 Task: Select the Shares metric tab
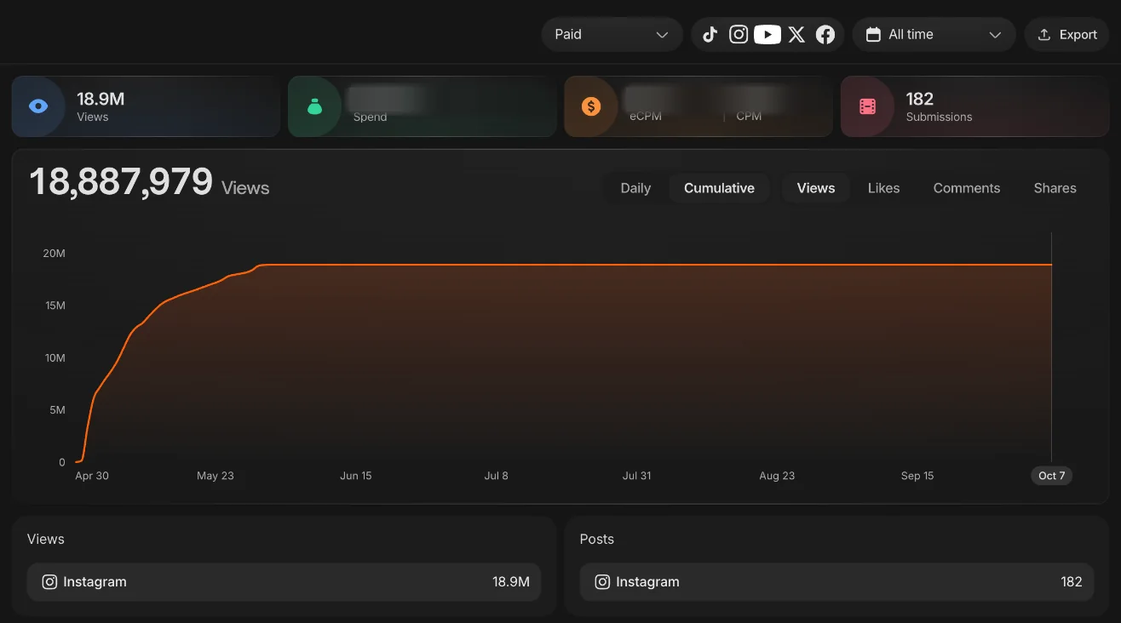click(x=1055, y=188)
